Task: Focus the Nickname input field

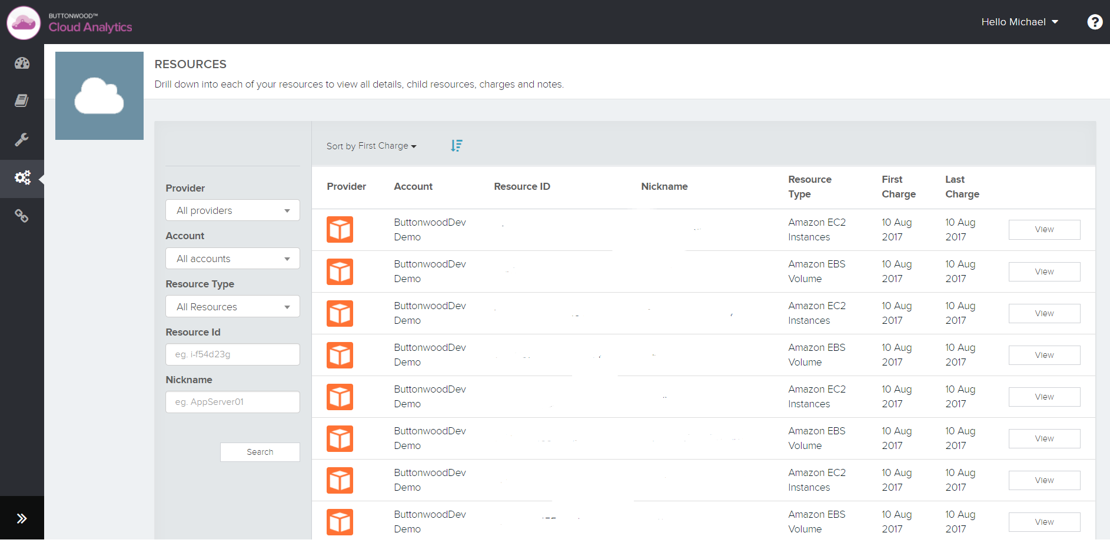Action: coord(232,402)
